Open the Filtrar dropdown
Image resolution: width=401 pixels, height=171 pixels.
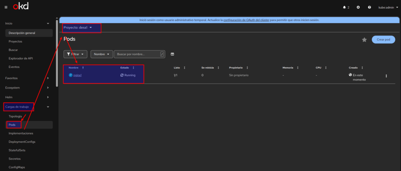75,54
